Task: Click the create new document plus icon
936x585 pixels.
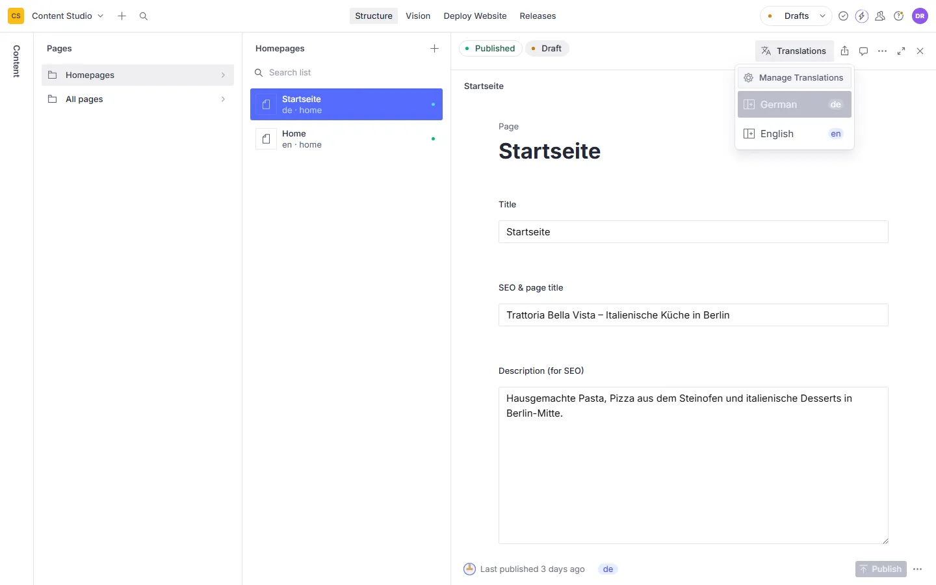Action: 122,16
